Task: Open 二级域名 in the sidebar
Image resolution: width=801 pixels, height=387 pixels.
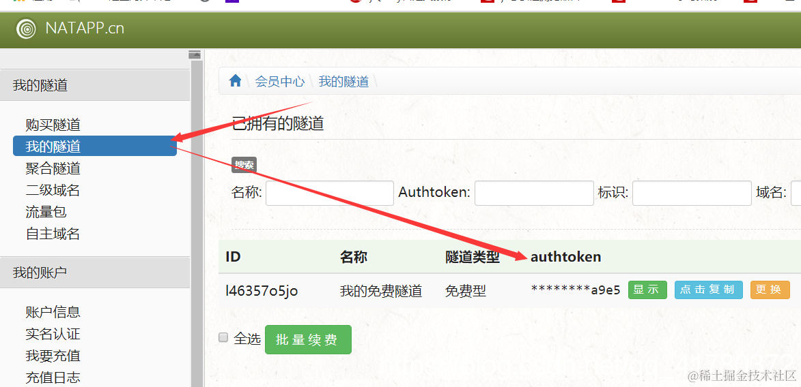Action: click(53, 190)
